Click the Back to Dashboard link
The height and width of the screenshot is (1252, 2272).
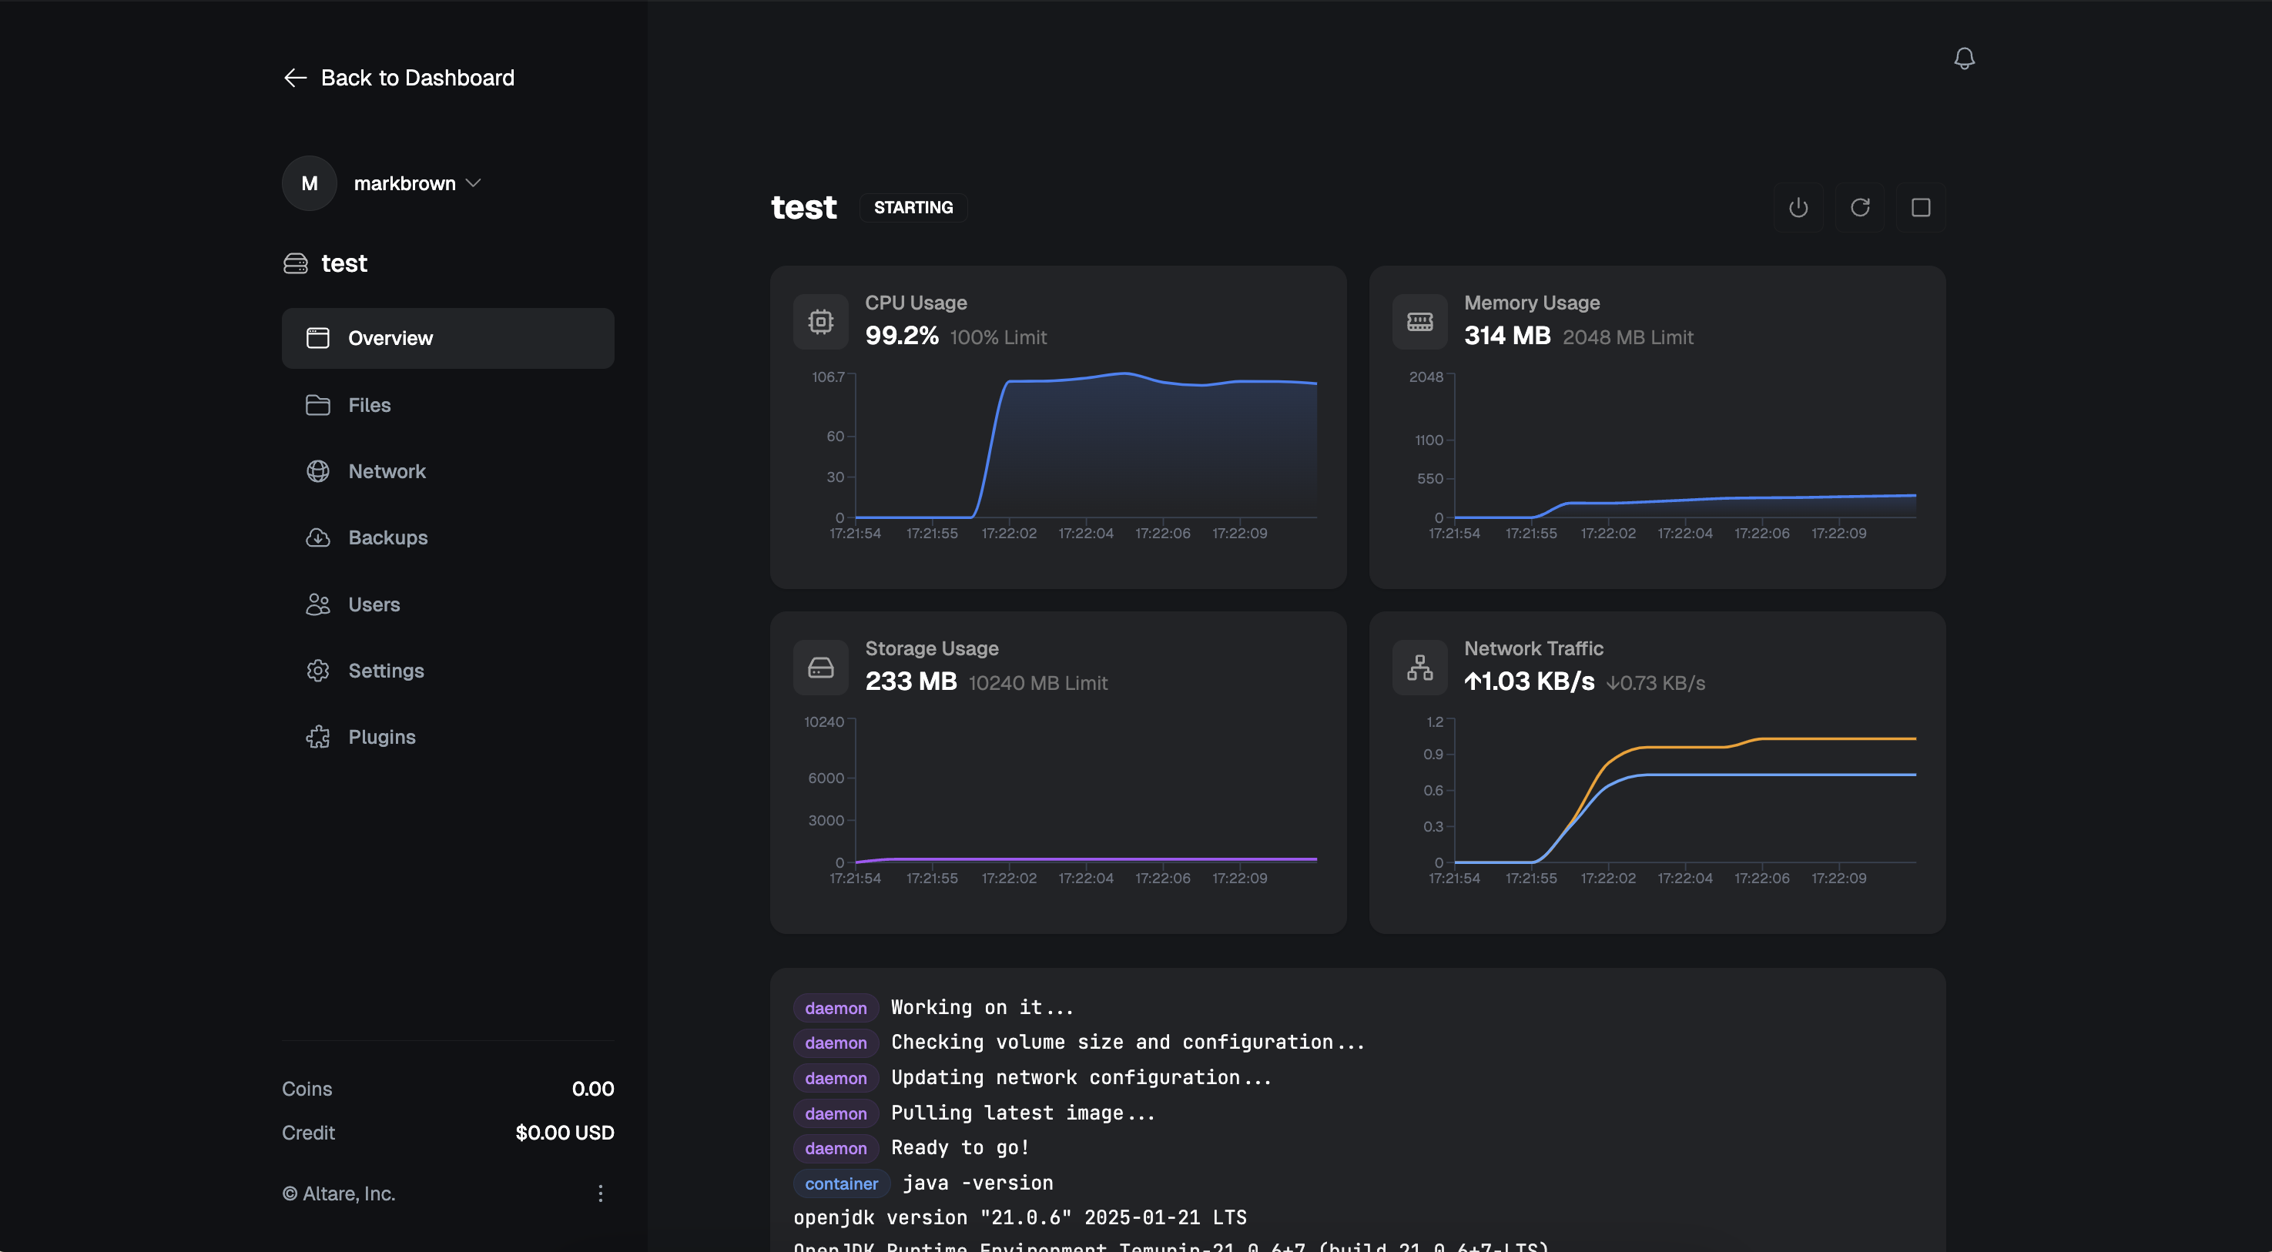[x=417, y=78]
